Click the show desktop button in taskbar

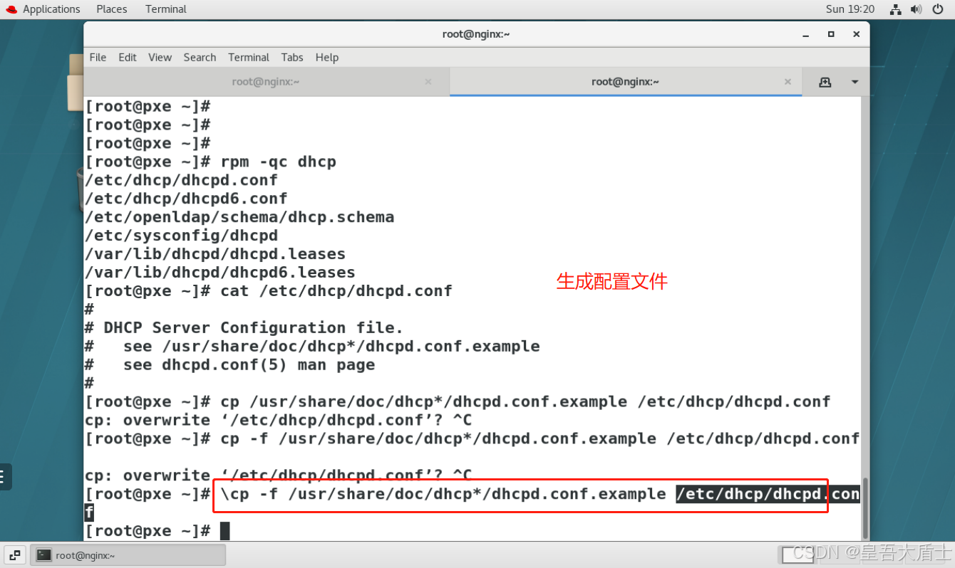(x=15, y=555)
